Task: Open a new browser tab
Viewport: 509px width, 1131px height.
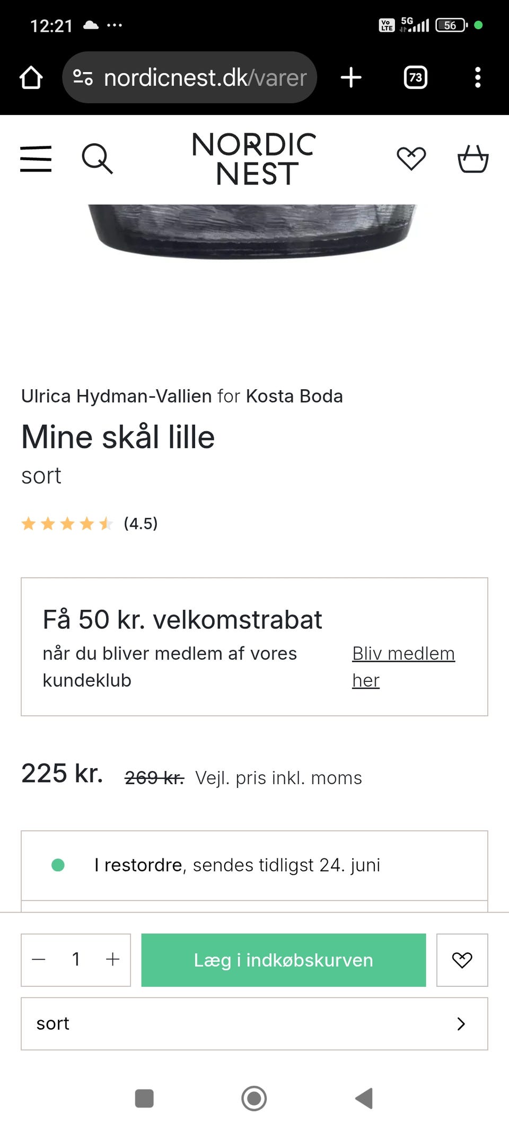Action: click(x=351, y=77)
